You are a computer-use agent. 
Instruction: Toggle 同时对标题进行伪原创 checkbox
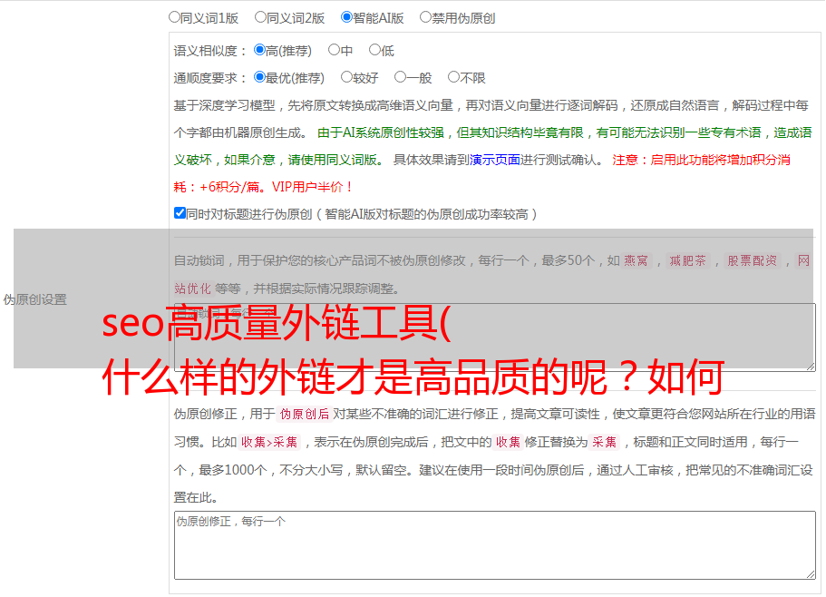click(180, 213)
